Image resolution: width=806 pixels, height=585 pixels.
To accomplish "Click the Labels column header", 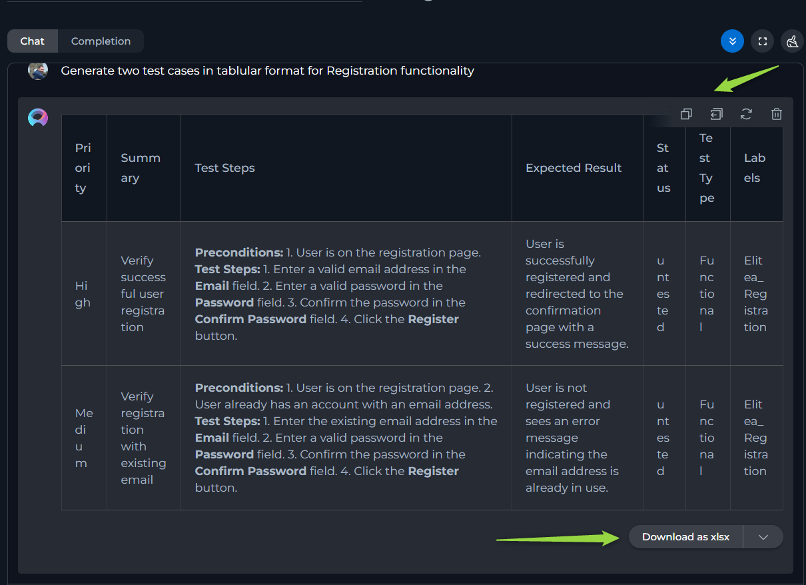I will 757,168.
